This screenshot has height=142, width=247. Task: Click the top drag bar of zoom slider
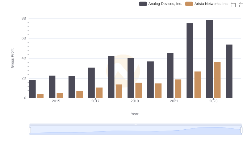coord(136,124)
